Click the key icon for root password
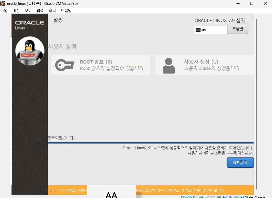This screenshot has height=198, width=272. point(65,65)
